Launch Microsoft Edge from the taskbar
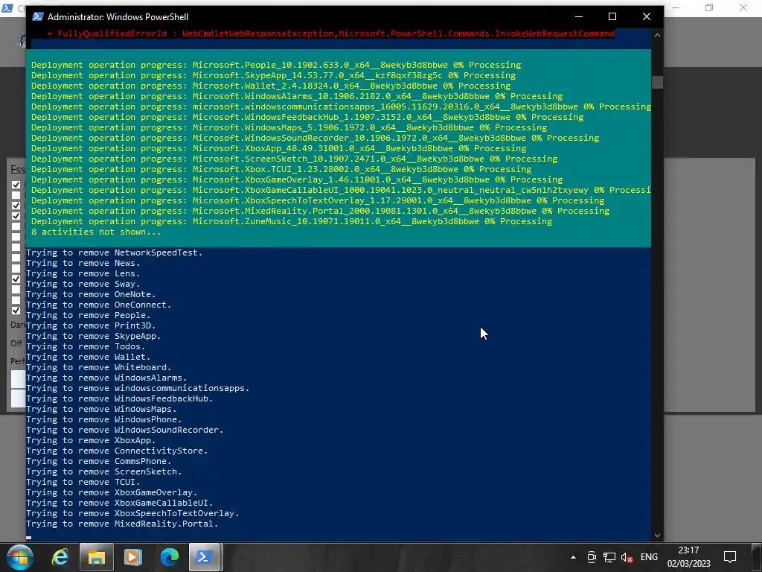This screenshot has width=762, height=572. click(169, 557)
